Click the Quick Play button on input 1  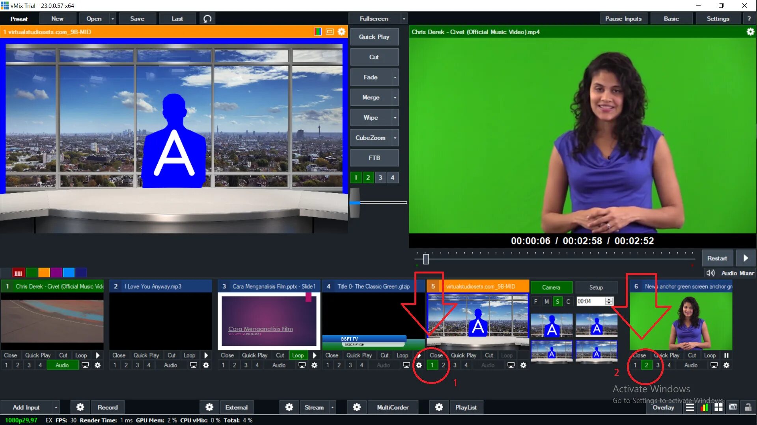point(37,355)
